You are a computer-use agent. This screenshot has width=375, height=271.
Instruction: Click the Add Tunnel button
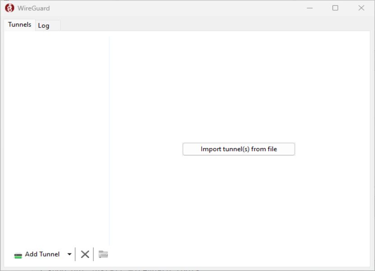(x=37, y=254)
